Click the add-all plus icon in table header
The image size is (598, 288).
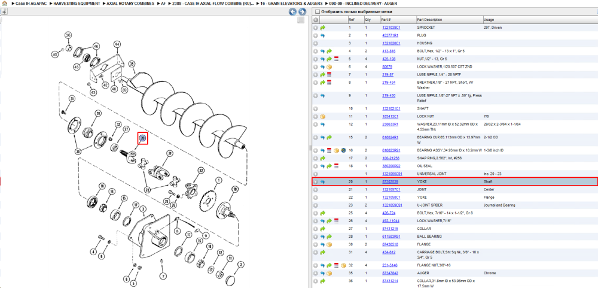[316, 20]
